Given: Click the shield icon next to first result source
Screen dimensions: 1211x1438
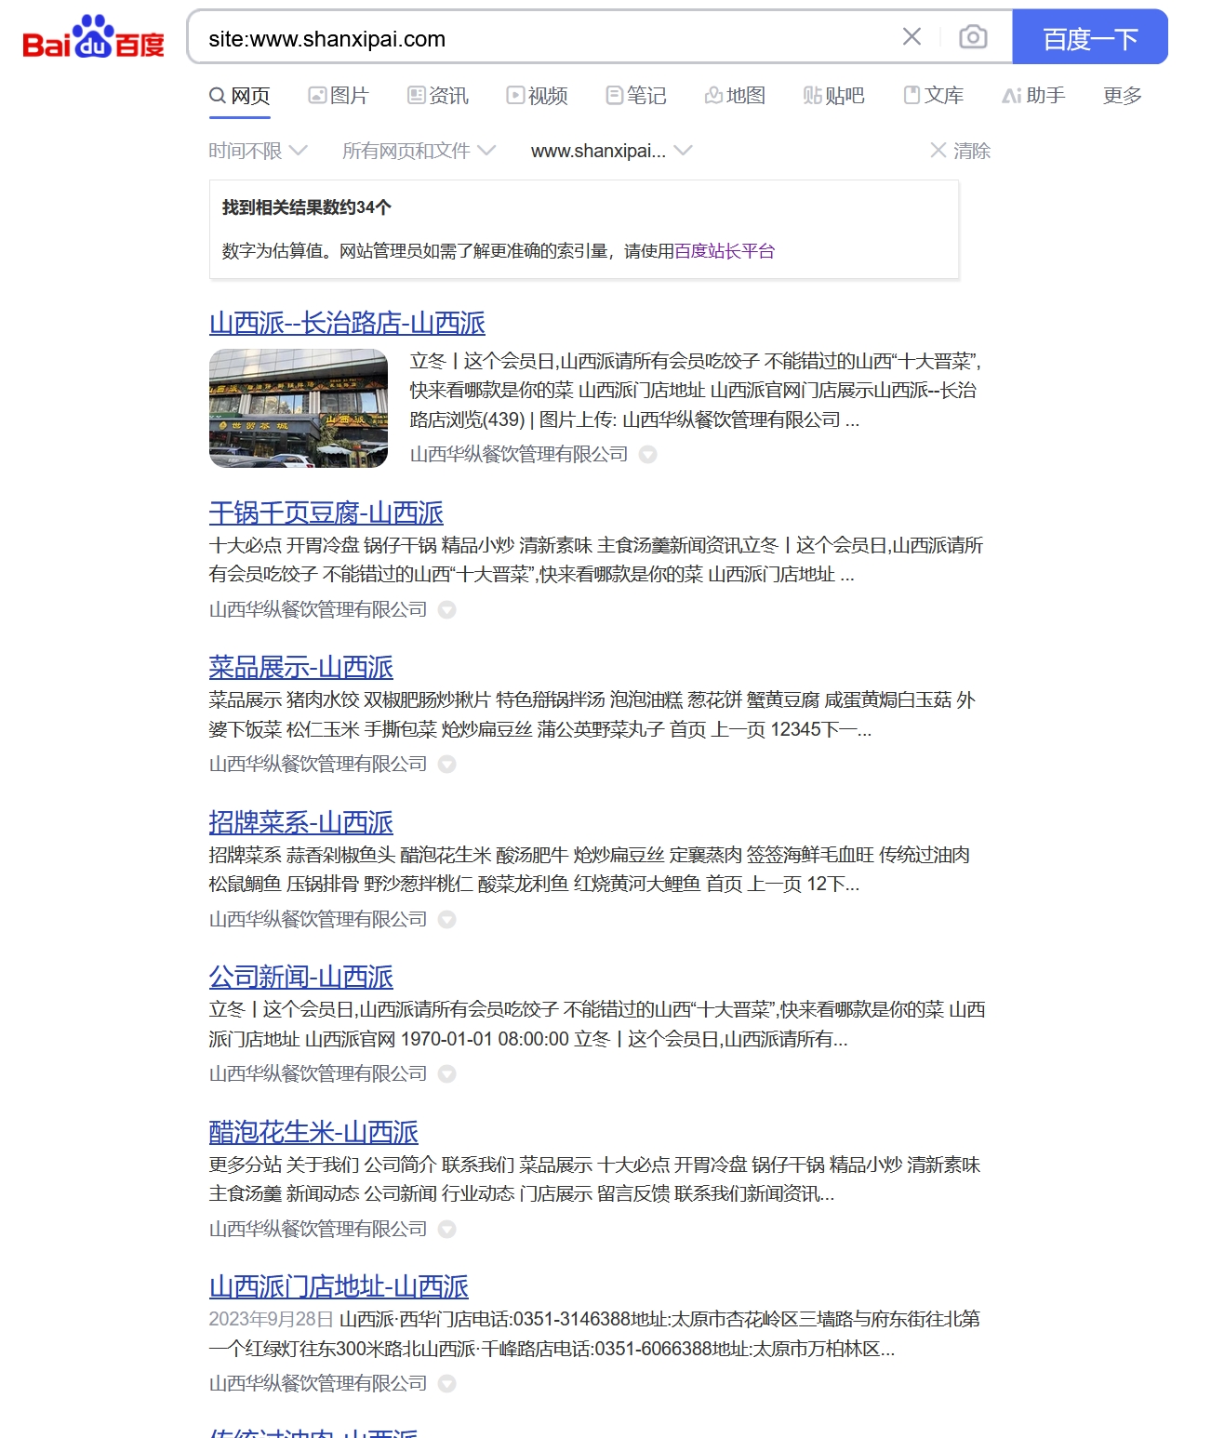Looking at the screenshot, I should [x=649, y=455].
